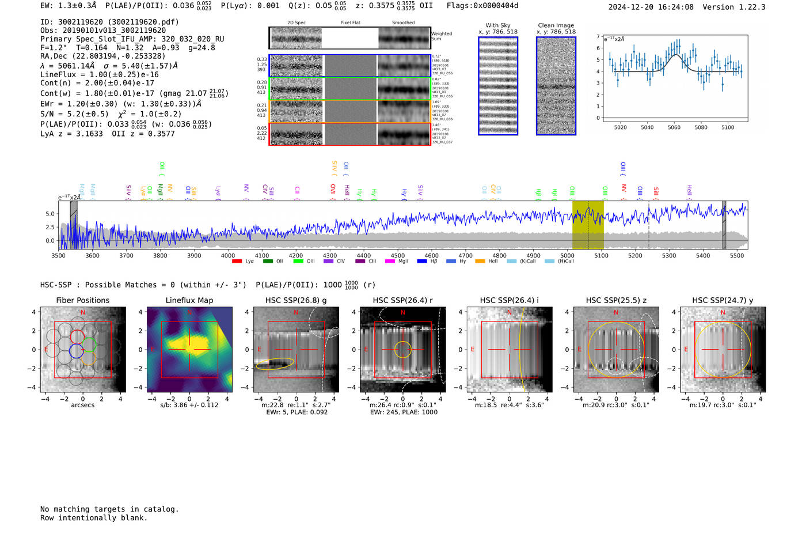The height and width of the screenshot is (549, 806).
Task: Click the dashed vertical line near 5240Å
Action: point(649,225)
